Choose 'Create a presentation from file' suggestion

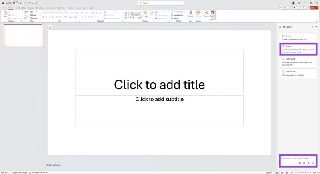pyautogui.click(x=298, y=38)
